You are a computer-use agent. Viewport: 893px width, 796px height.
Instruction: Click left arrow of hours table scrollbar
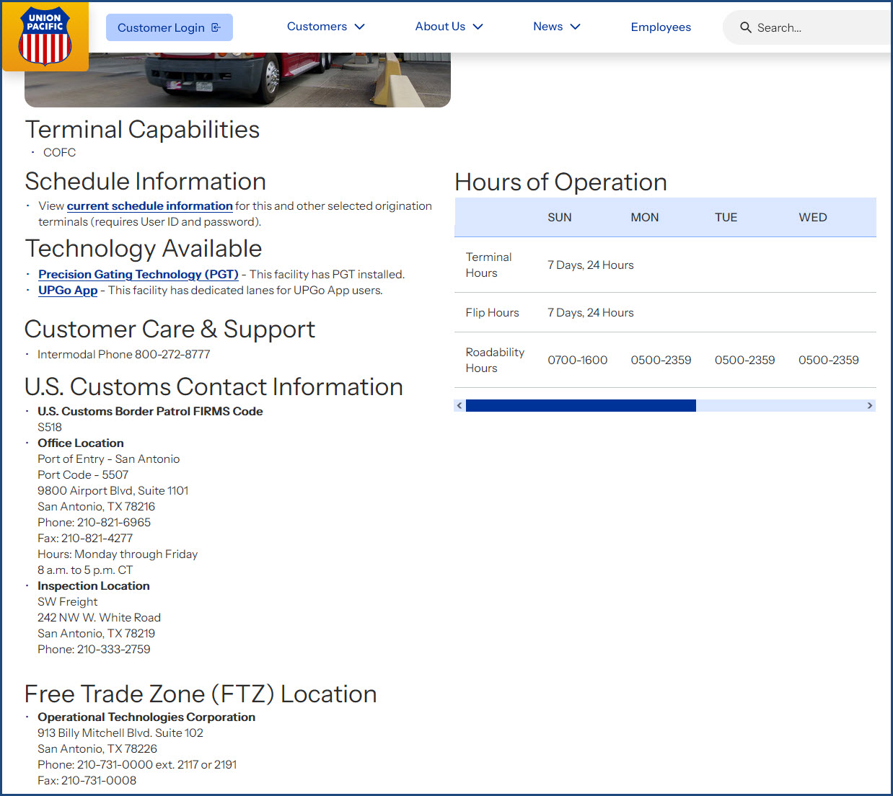tap(459, 406)
